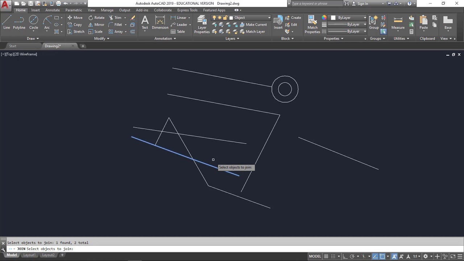Open Layer Properties manager
This screenshot has height=261, width=464.
pyautogui.click(x=202, y=25)
